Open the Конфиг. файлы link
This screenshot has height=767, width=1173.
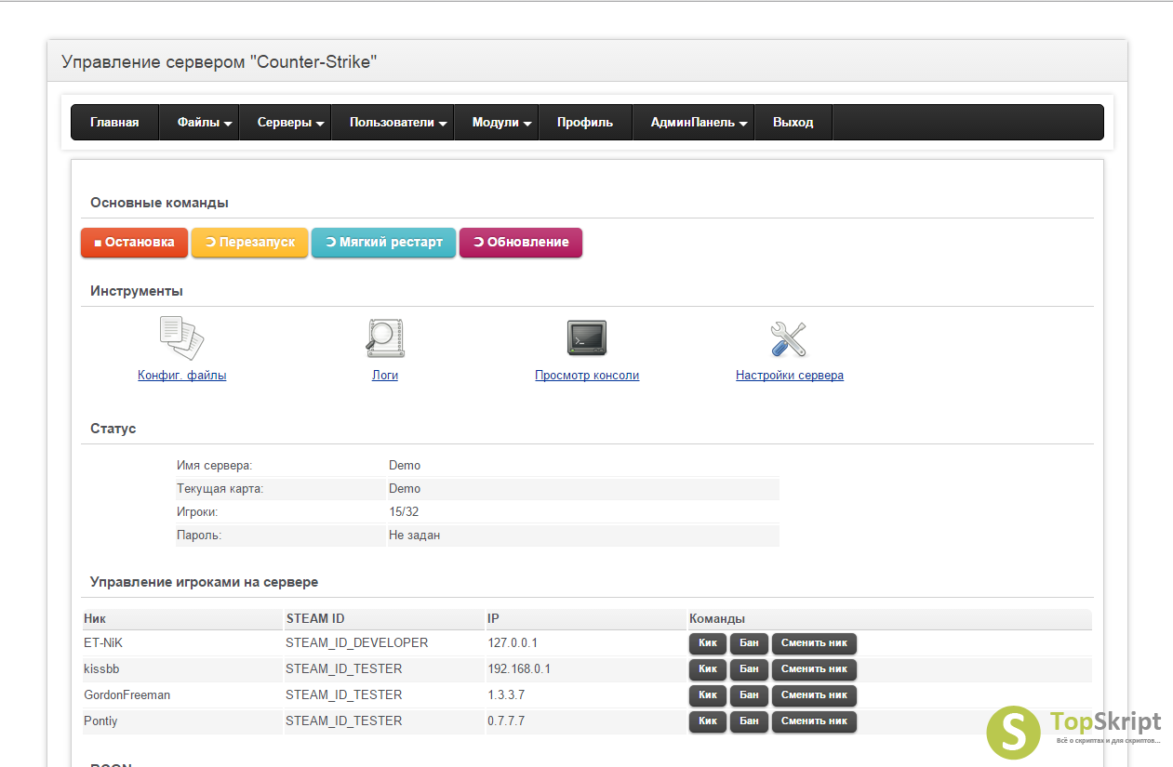182,376
